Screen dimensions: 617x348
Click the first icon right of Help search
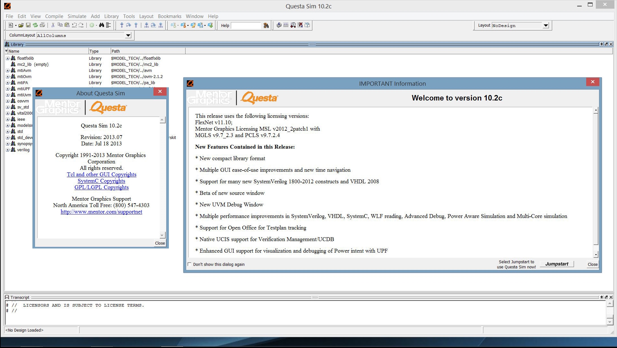pos(279,25)
